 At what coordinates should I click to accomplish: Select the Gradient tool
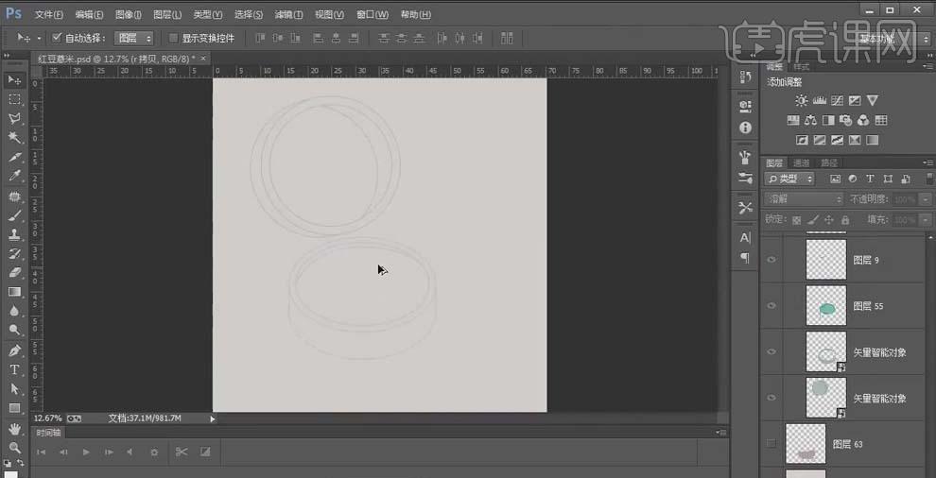pos(15,291)
